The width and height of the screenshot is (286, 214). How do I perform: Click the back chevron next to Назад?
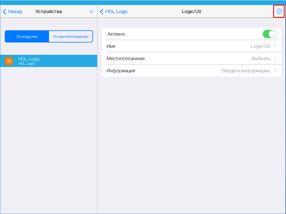click(x=4, y=12)
